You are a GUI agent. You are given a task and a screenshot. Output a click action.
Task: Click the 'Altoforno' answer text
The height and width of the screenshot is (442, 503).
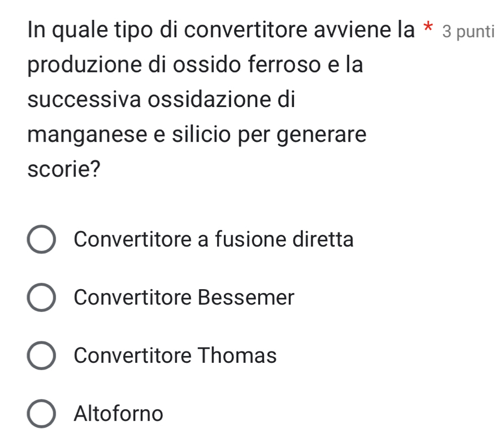point(119,414)
